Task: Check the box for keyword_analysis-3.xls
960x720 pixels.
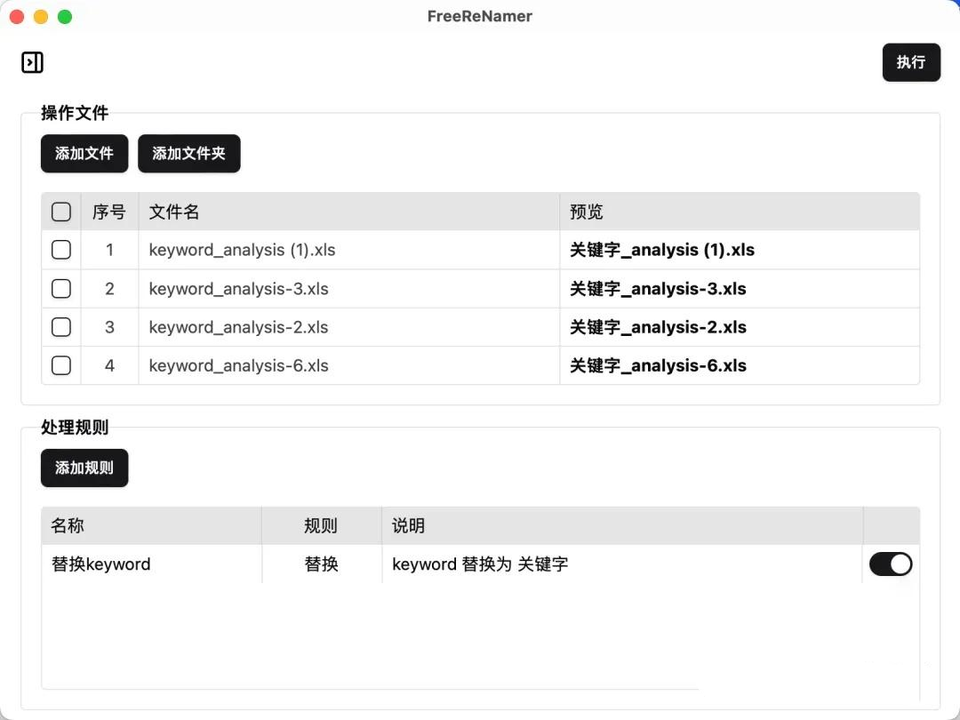Action: tap(61, 288)
